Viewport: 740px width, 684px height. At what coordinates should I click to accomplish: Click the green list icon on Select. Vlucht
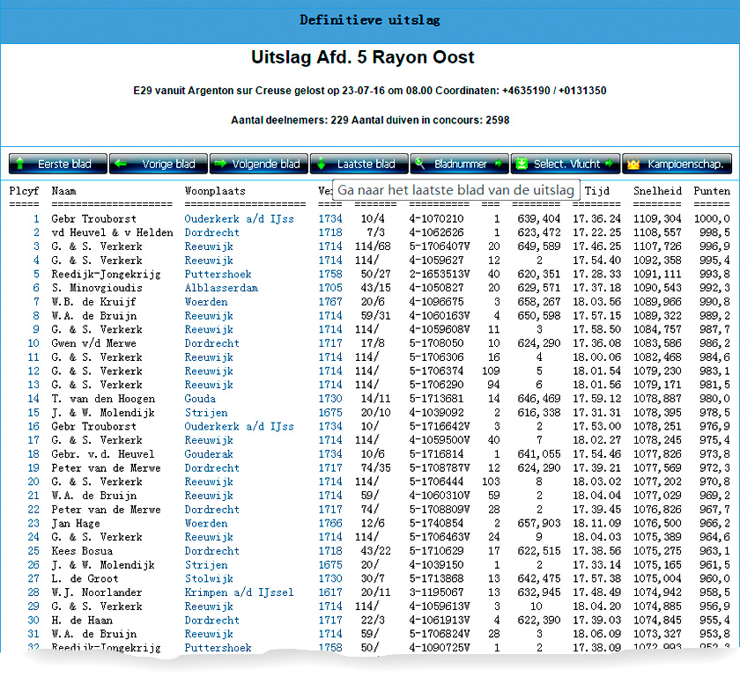[522, 164]
